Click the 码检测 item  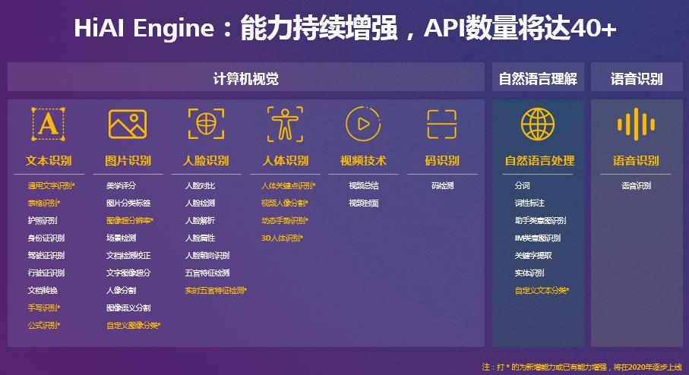tap(442, 186)
